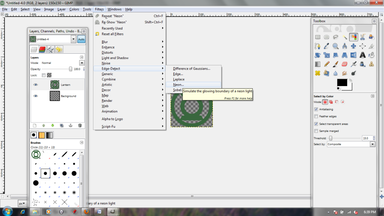
Task: Expand the Blur submenu
Action: click(x=130, y=42)
